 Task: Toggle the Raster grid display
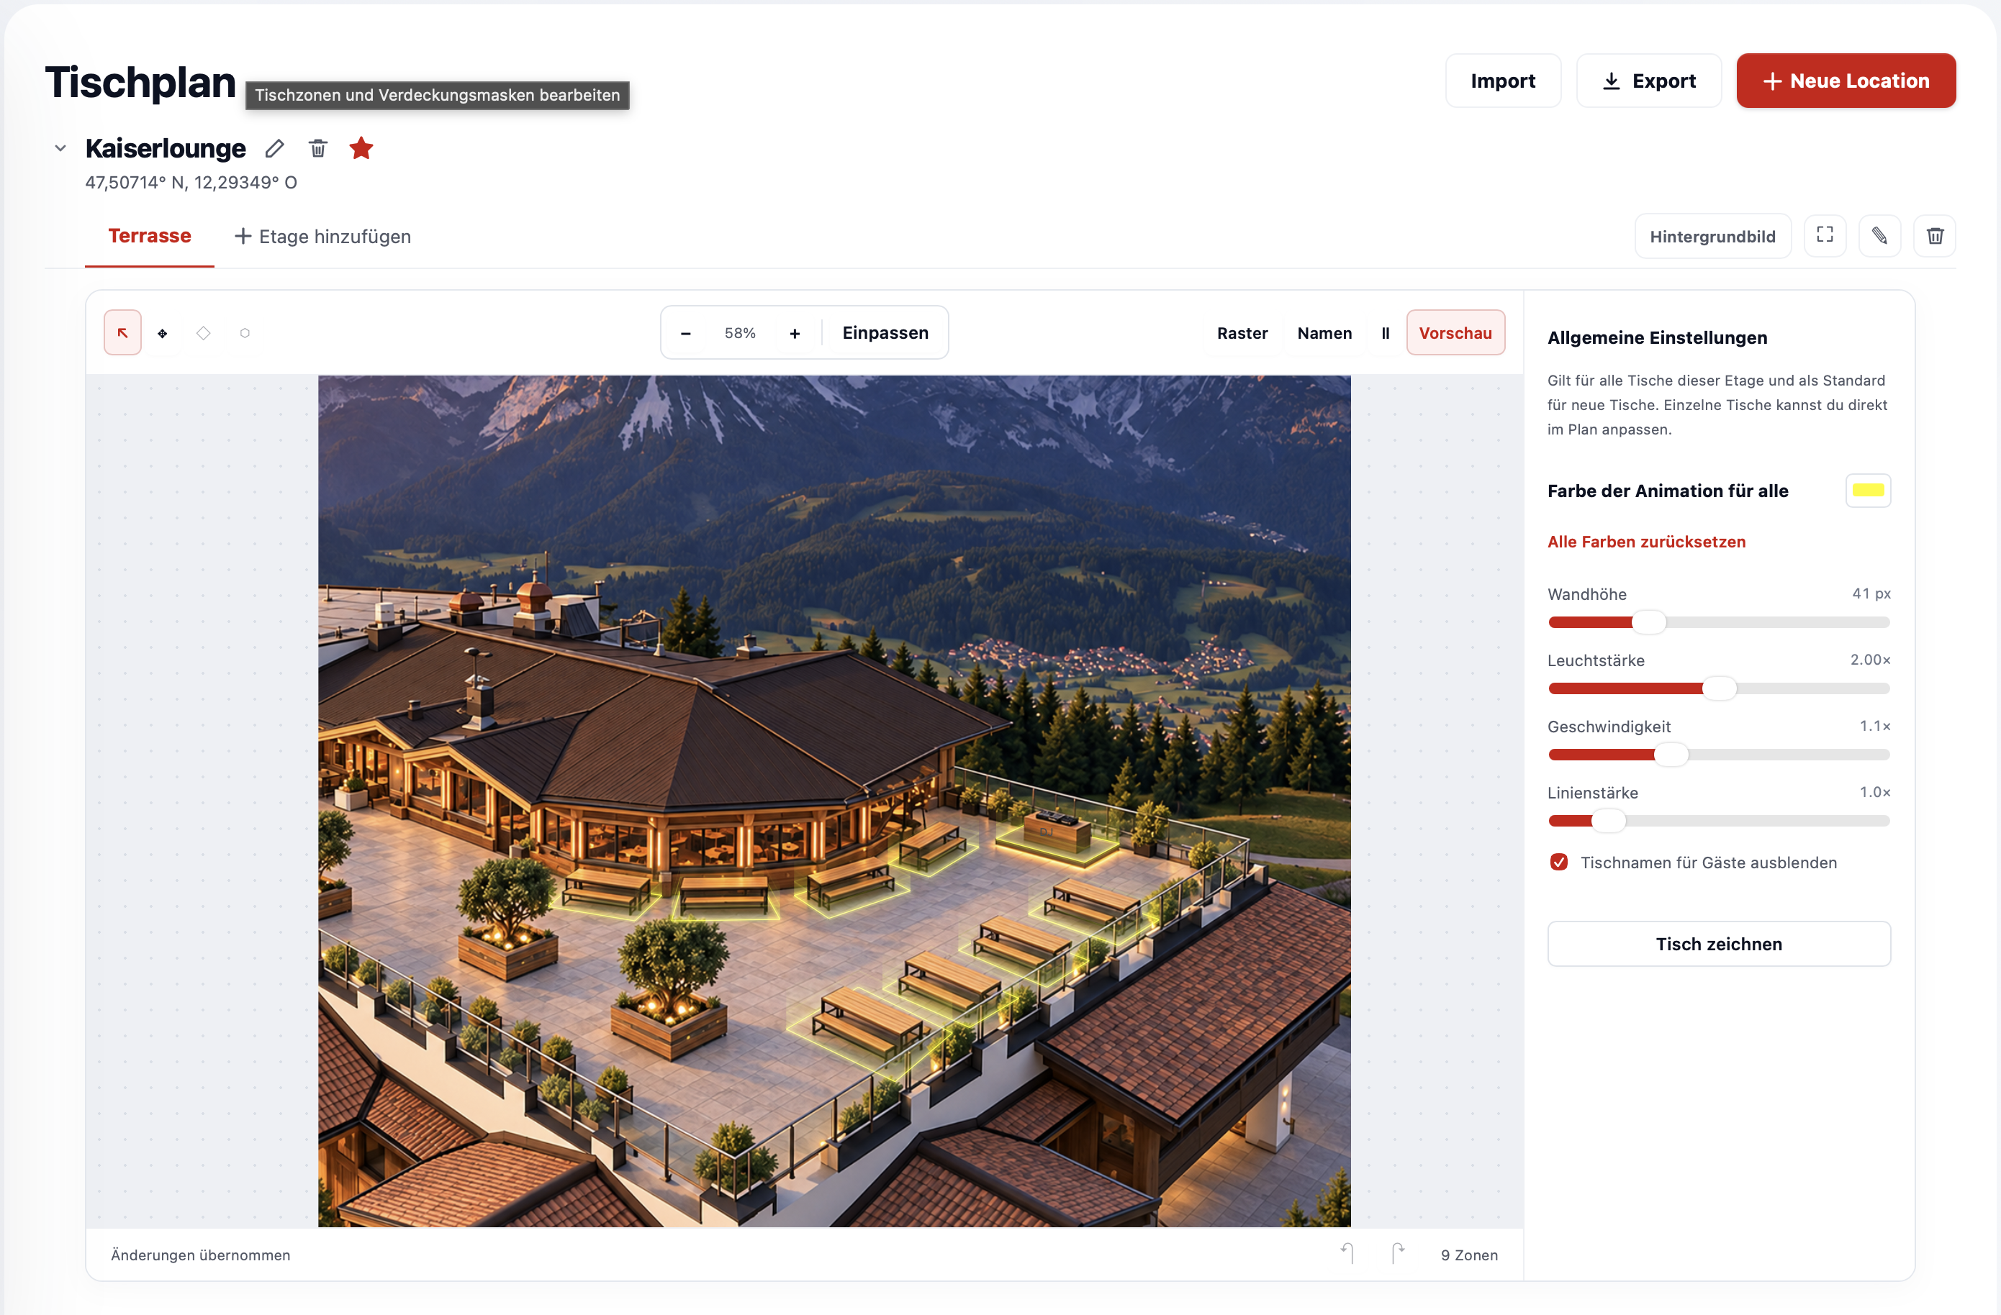(1242, 333)
